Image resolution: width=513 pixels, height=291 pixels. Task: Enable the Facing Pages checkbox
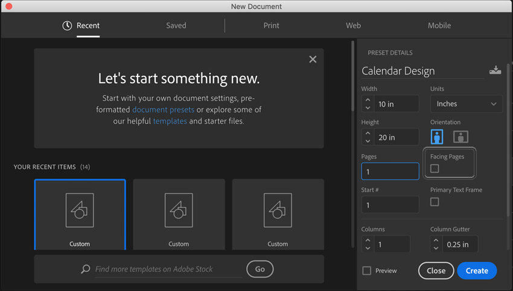tap(435, 169)
